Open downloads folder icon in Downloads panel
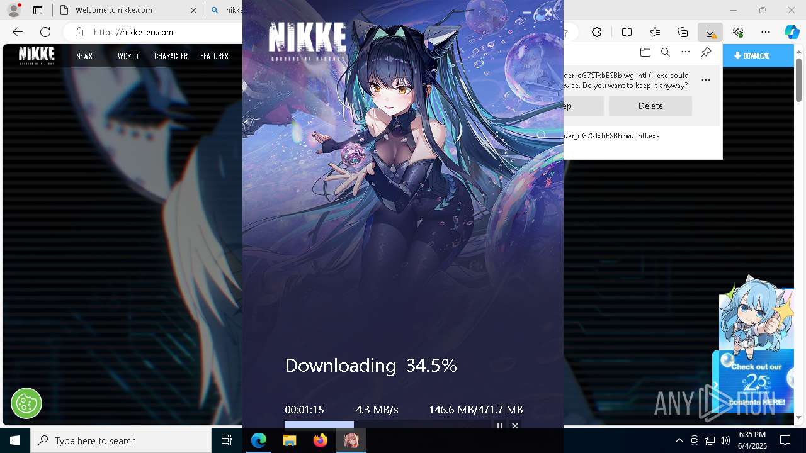Image resolution: width=806 pixels, height=453 pixels. click(645, 52)
